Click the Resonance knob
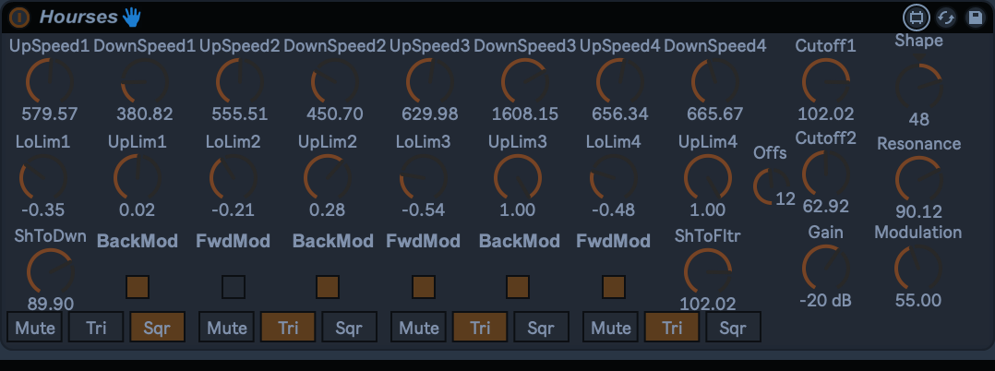Image resolution: width=995 pixels, height=371 pixels. [x=917, y=177]
